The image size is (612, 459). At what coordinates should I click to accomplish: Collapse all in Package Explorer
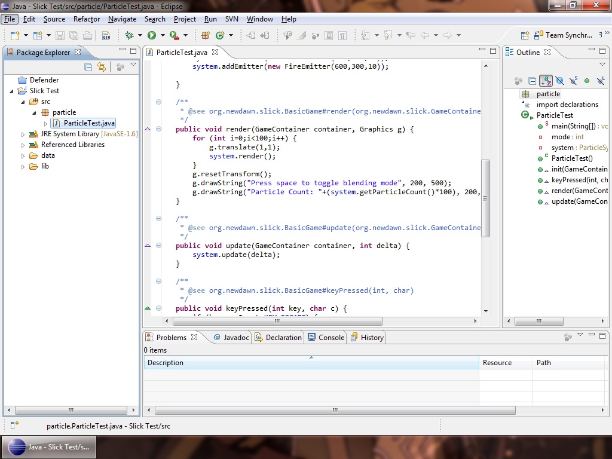88,68
